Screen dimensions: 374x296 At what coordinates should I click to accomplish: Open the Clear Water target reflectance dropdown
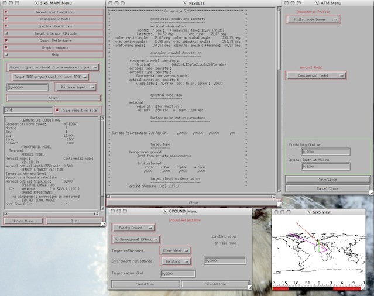[x=174, y=251]
